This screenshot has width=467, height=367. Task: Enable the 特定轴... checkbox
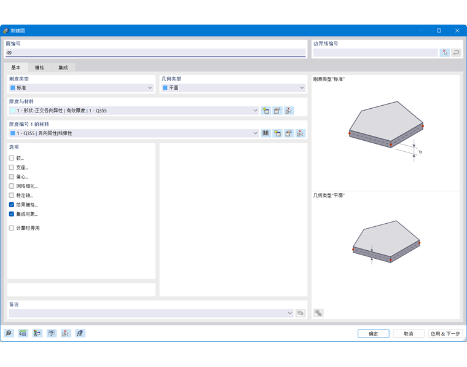coord(12,195)
